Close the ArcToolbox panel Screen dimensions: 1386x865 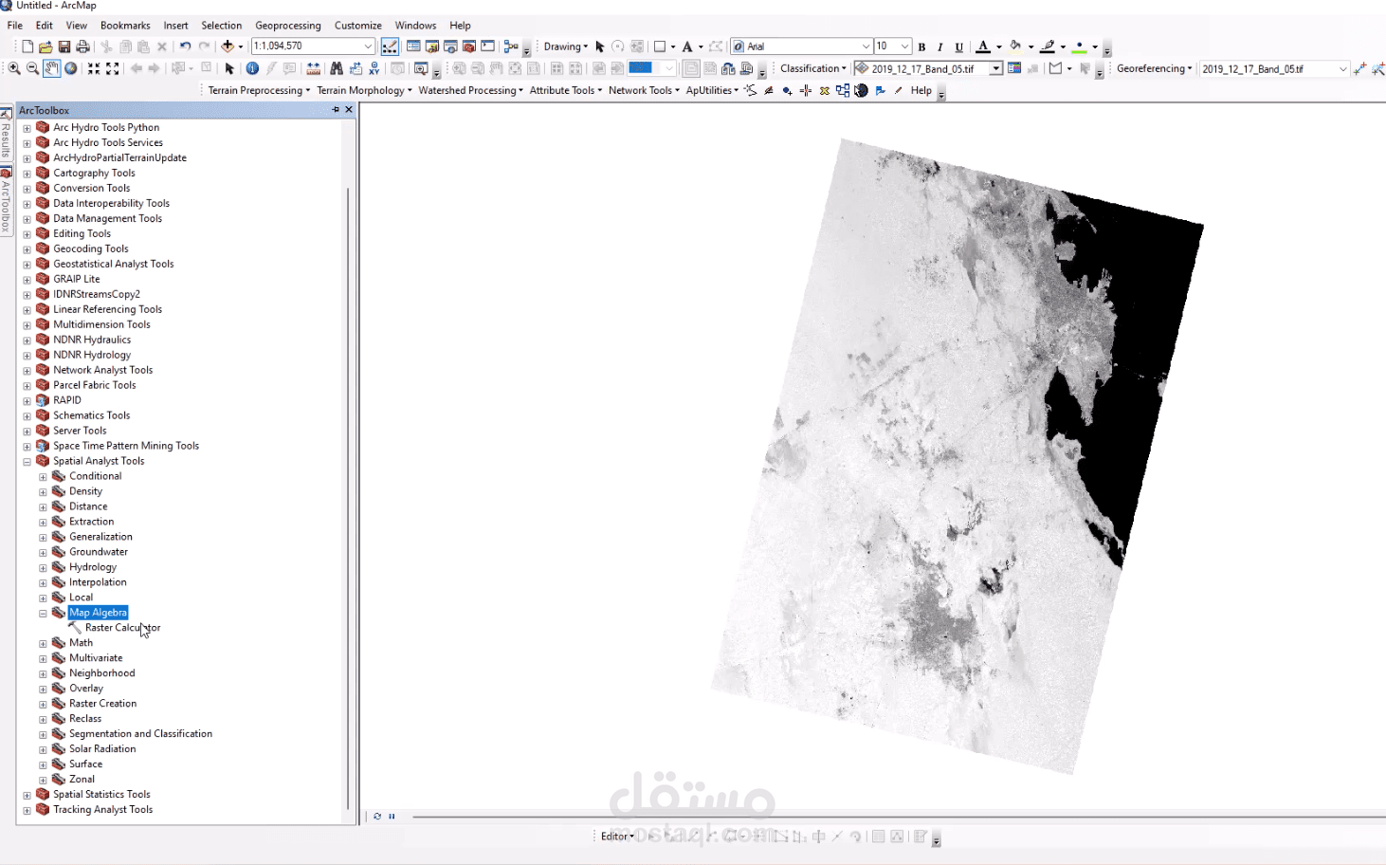(x=349, y=110)
